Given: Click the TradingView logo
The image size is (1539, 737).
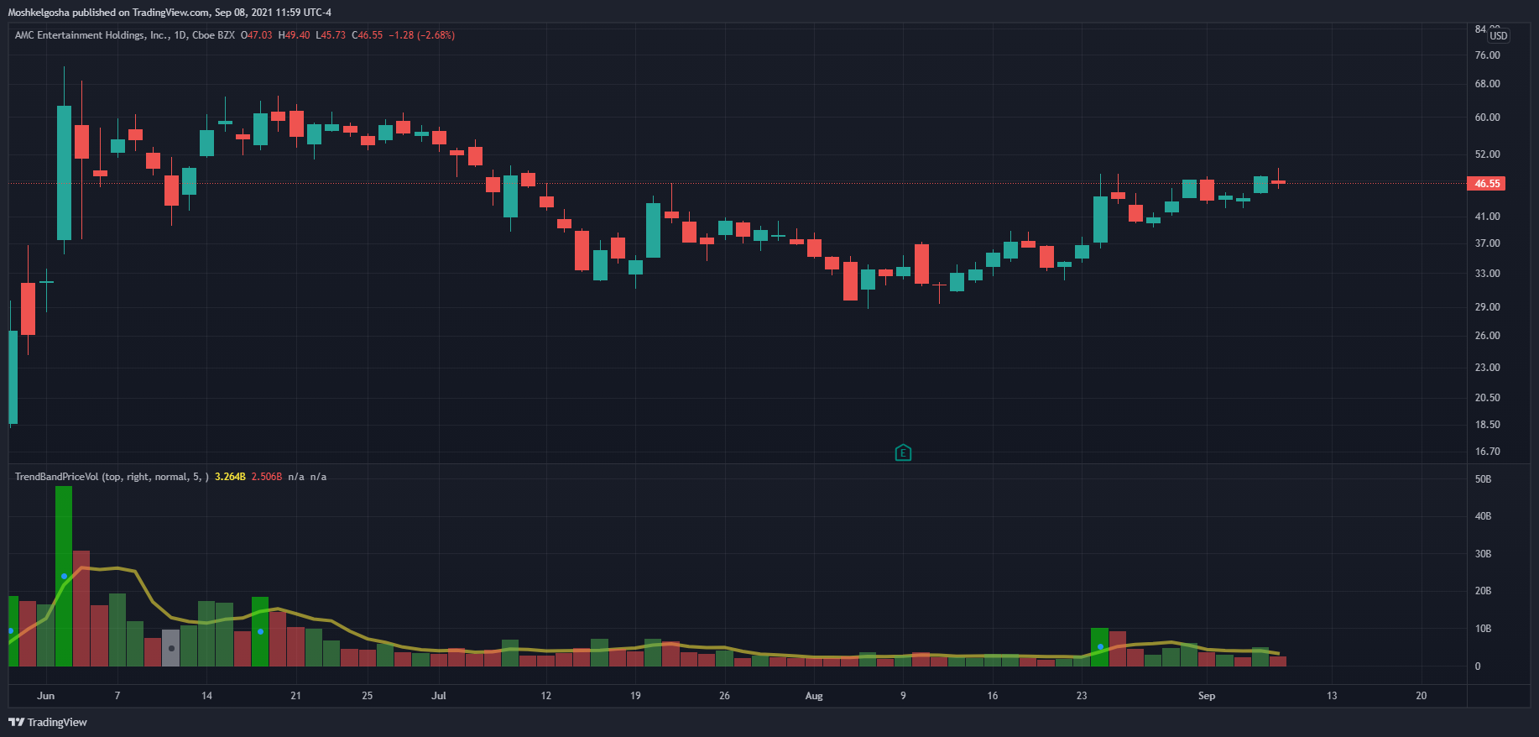Looking at the screenshot, I should coord(48,722).
